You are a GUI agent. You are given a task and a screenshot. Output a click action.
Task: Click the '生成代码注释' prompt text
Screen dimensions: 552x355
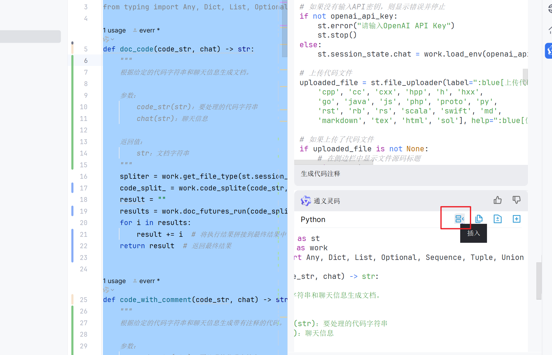pyautogui.click(x=320, y=174)
